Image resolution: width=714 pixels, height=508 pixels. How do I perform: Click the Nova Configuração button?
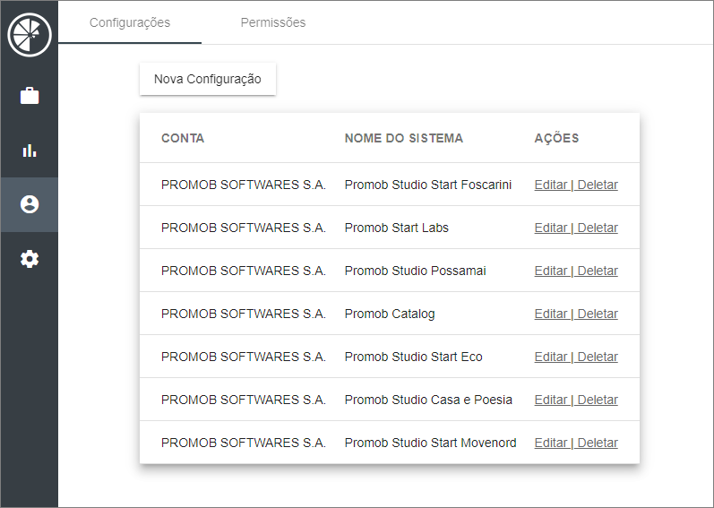click(208, 79)
